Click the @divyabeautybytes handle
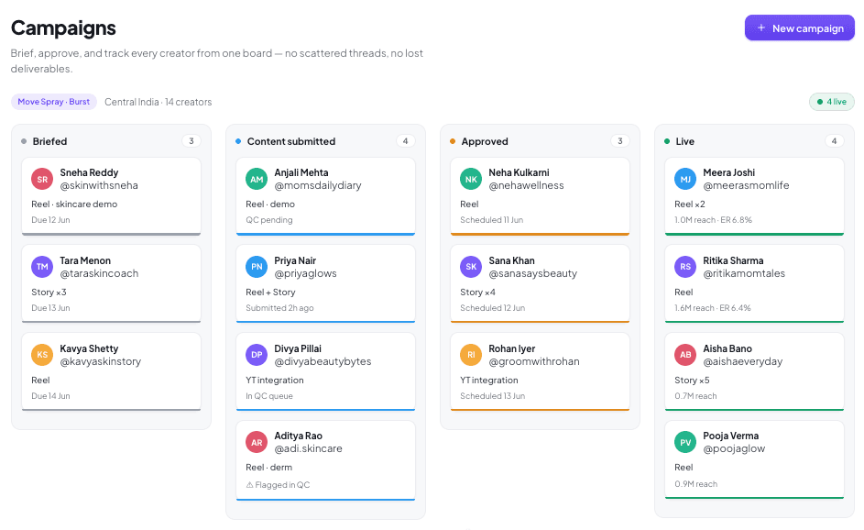Image resolution: width=864 pixels, height=530 pixels. click(x=323, y=361)
